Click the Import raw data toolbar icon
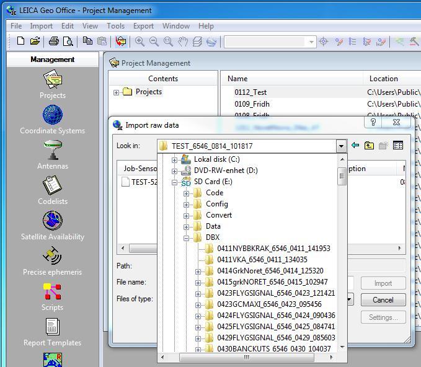The height and width of the screenshot is (367, 421). (121, 42)
